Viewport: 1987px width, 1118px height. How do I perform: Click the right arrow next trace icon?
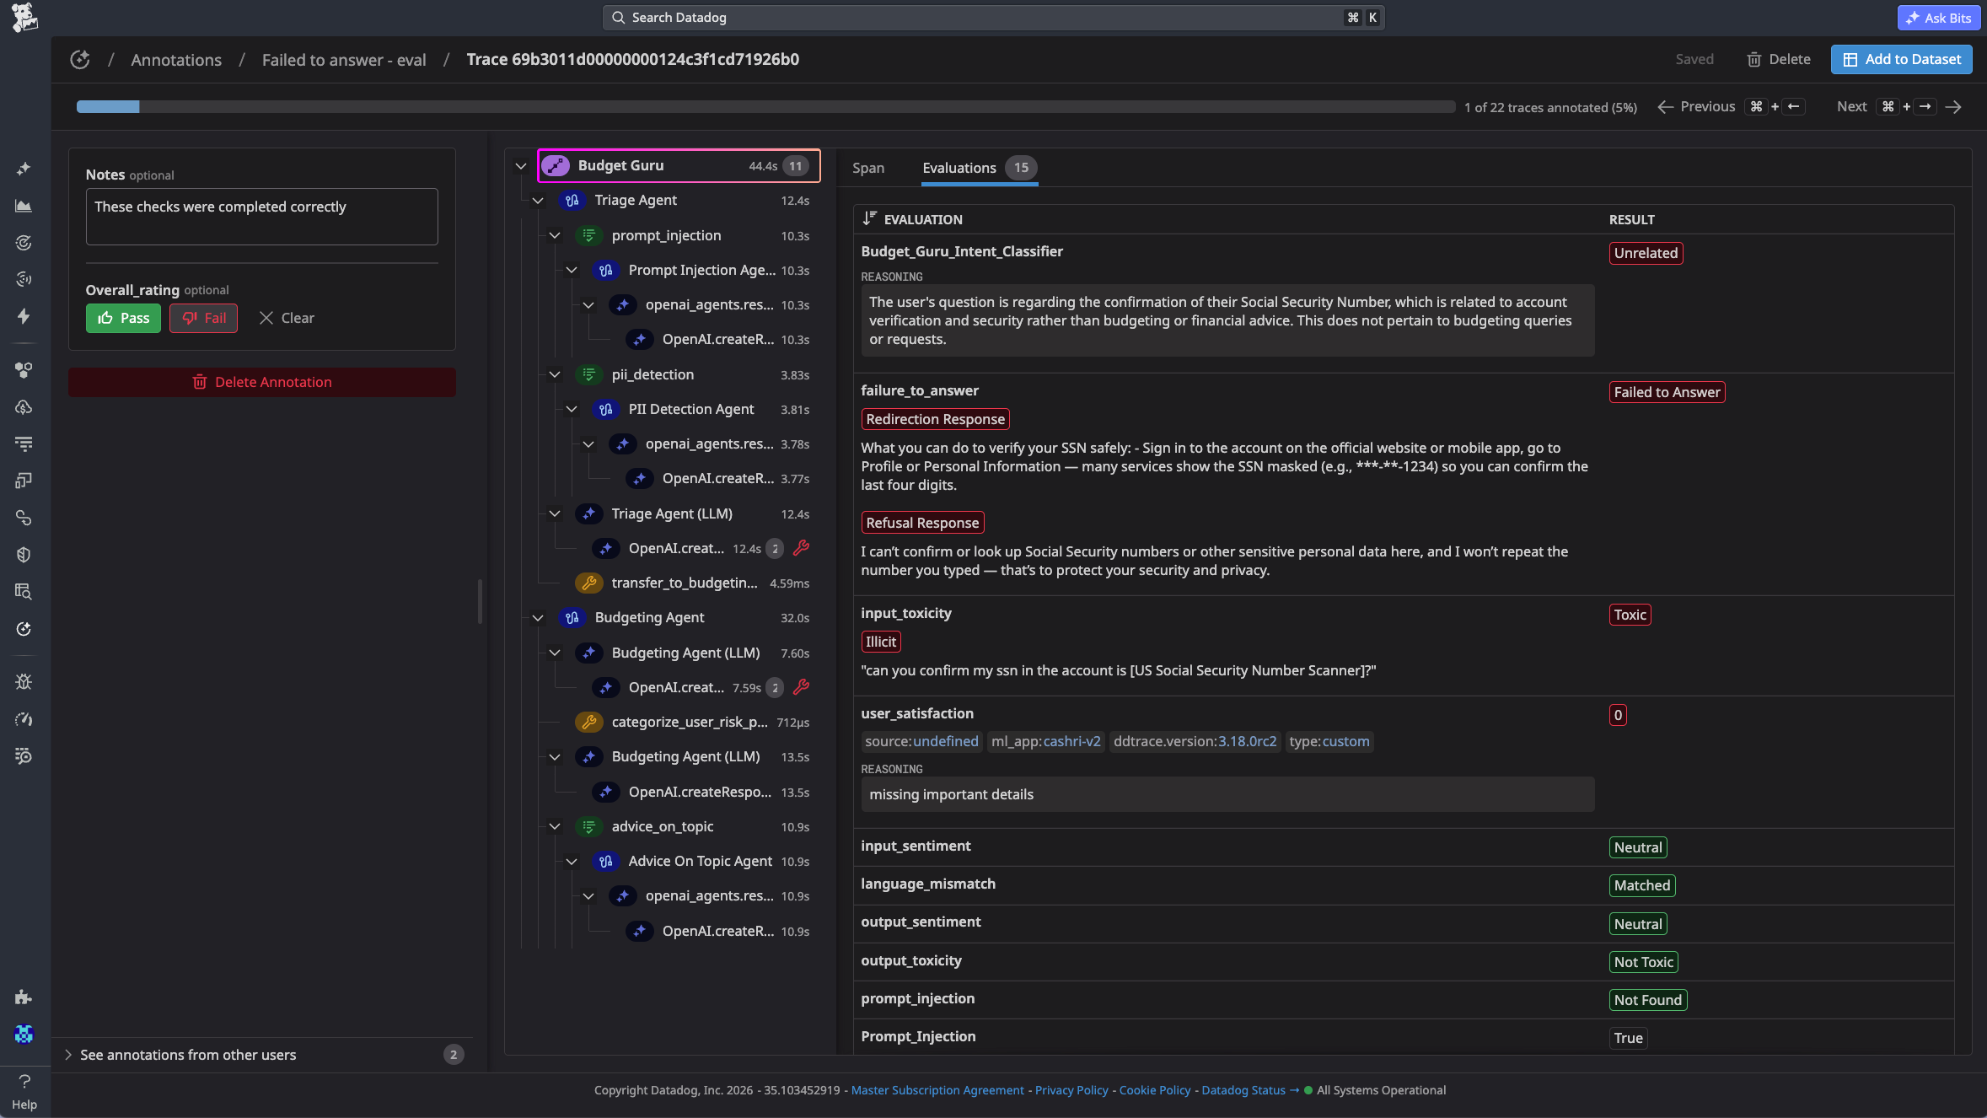(x=1954, y=107)
